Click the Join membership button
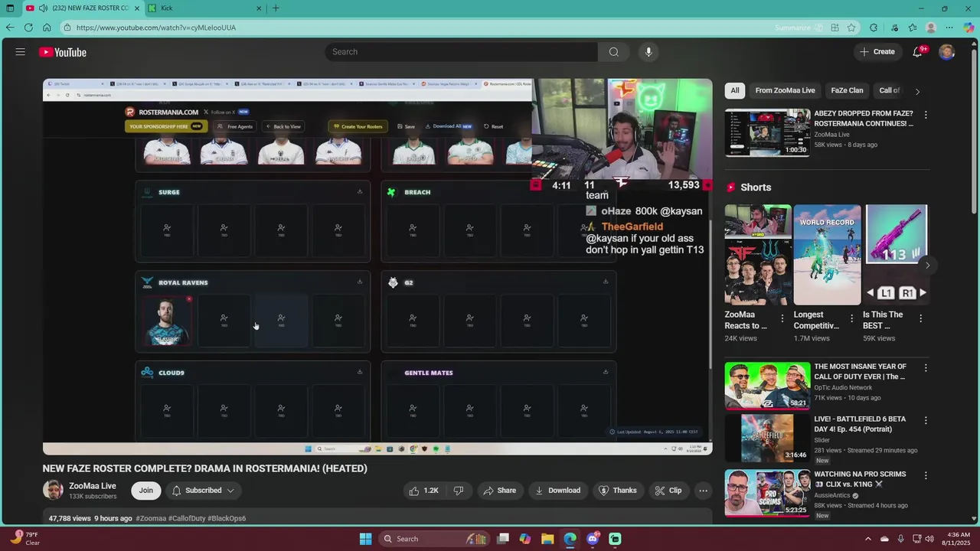The width and height of the screenshot is (980, 551). 145,491
